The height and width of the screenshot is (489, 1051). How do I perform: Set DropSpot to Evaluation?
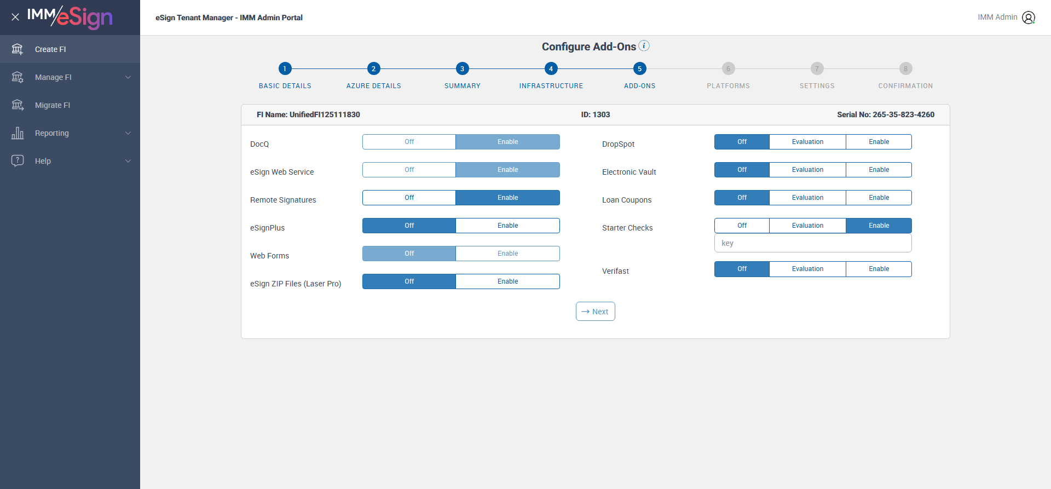(807, 142)
